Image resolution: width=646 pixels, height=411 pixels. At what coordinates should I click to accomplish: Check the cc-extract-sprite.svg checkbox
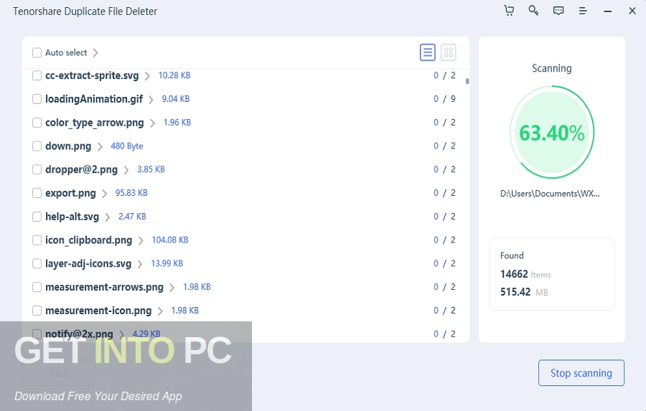pyautogui.click(x=37, y=75)
